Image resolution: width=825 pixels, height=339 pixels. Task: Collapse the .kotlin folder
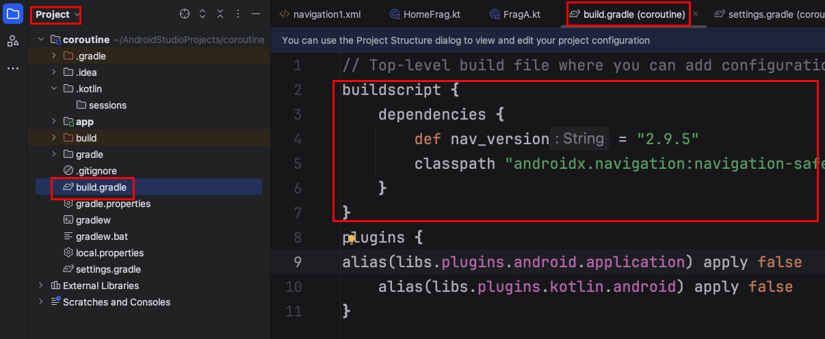pos(54,89)
